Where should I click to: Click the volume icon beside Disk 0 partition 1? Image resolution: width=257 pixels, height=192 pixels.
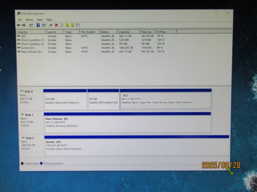19,40
